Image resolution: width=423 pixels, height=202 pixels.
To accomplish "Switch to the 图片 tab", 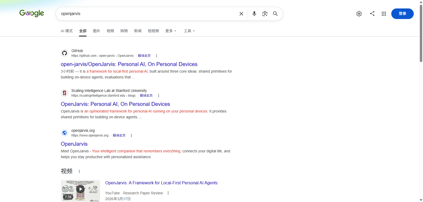I will [96, 31].
